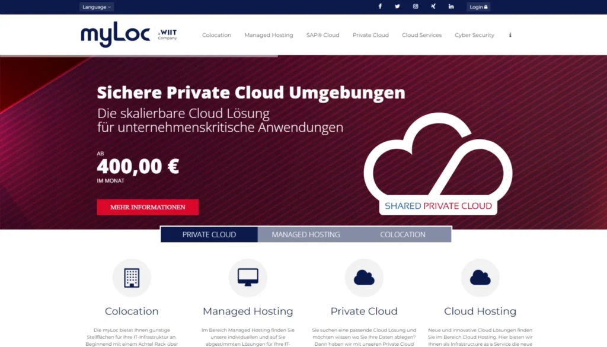Click the Shared Private Cloud graphic
This screenshot has height=347, width=607.
click(x=438, y=163)
